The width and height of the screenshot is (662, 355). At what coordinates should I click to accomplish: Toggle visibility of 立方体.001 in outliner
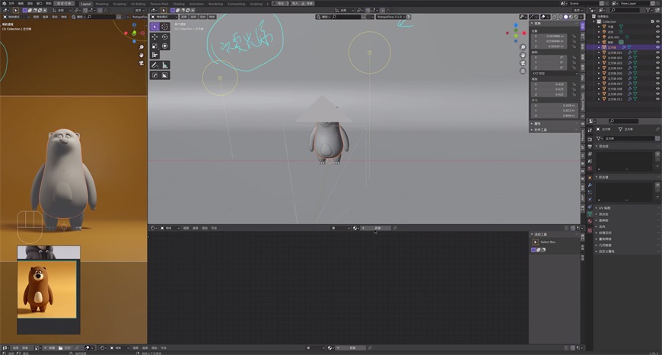click(657, 52)
